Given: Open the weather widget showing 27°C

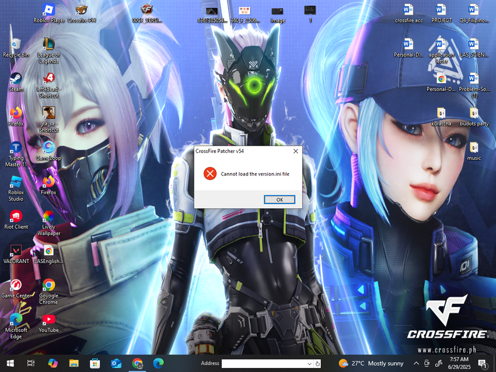Looking at the screenshot, I should click(x=371, y=363).
